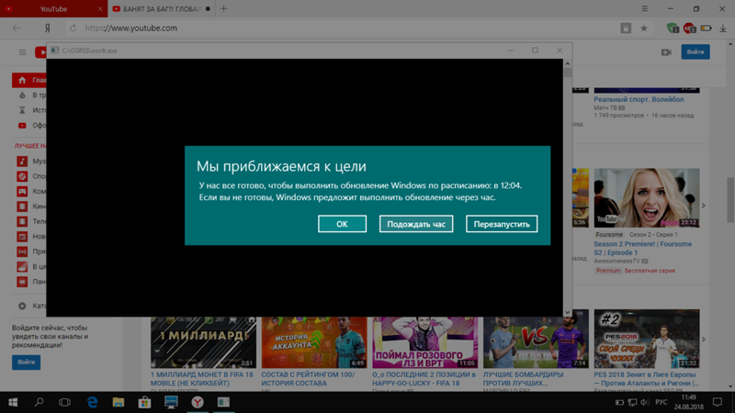Open the green shield extension icon
Screen dimensions: 735x413
point(673,28)
